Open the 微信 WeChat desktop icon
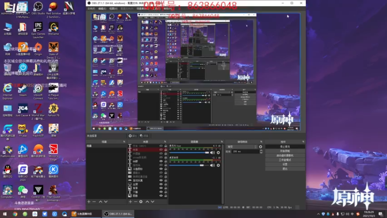Viewport: 387px width, 218px height. (23, 192)
